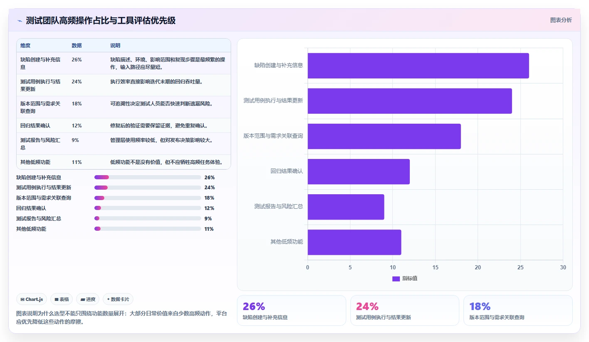The height and width of the screenshot is (342, 589).
Task: Click the page title 测试团队高频操作占比与工具评估优先级
Action: pyautogui.click(x=101, y=21)
